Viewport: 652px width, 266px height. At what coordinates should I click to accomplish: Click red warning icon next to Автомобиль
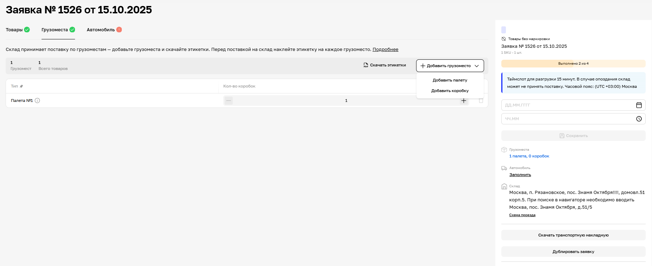point(119,30)
